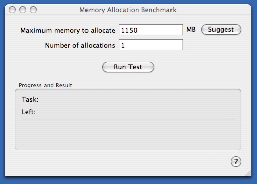Click the Maximum memory to allocate label
Screen dimensions: 257x184
click(x=68, y=30)
